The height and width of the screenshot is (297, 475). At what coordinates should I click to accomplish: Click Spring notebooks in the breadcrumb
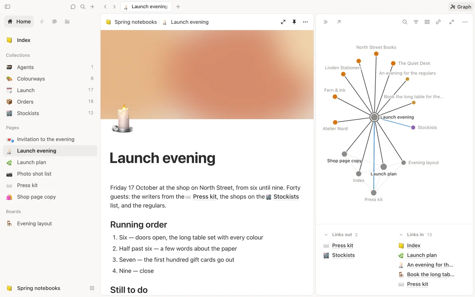135,22
